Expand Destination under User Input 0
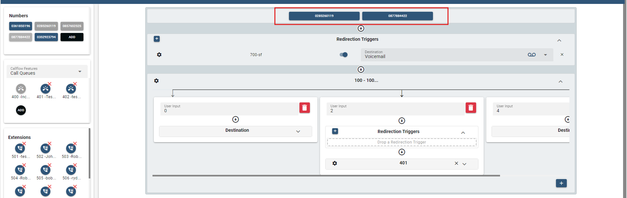627x198 pixels. tap(298, 131)
